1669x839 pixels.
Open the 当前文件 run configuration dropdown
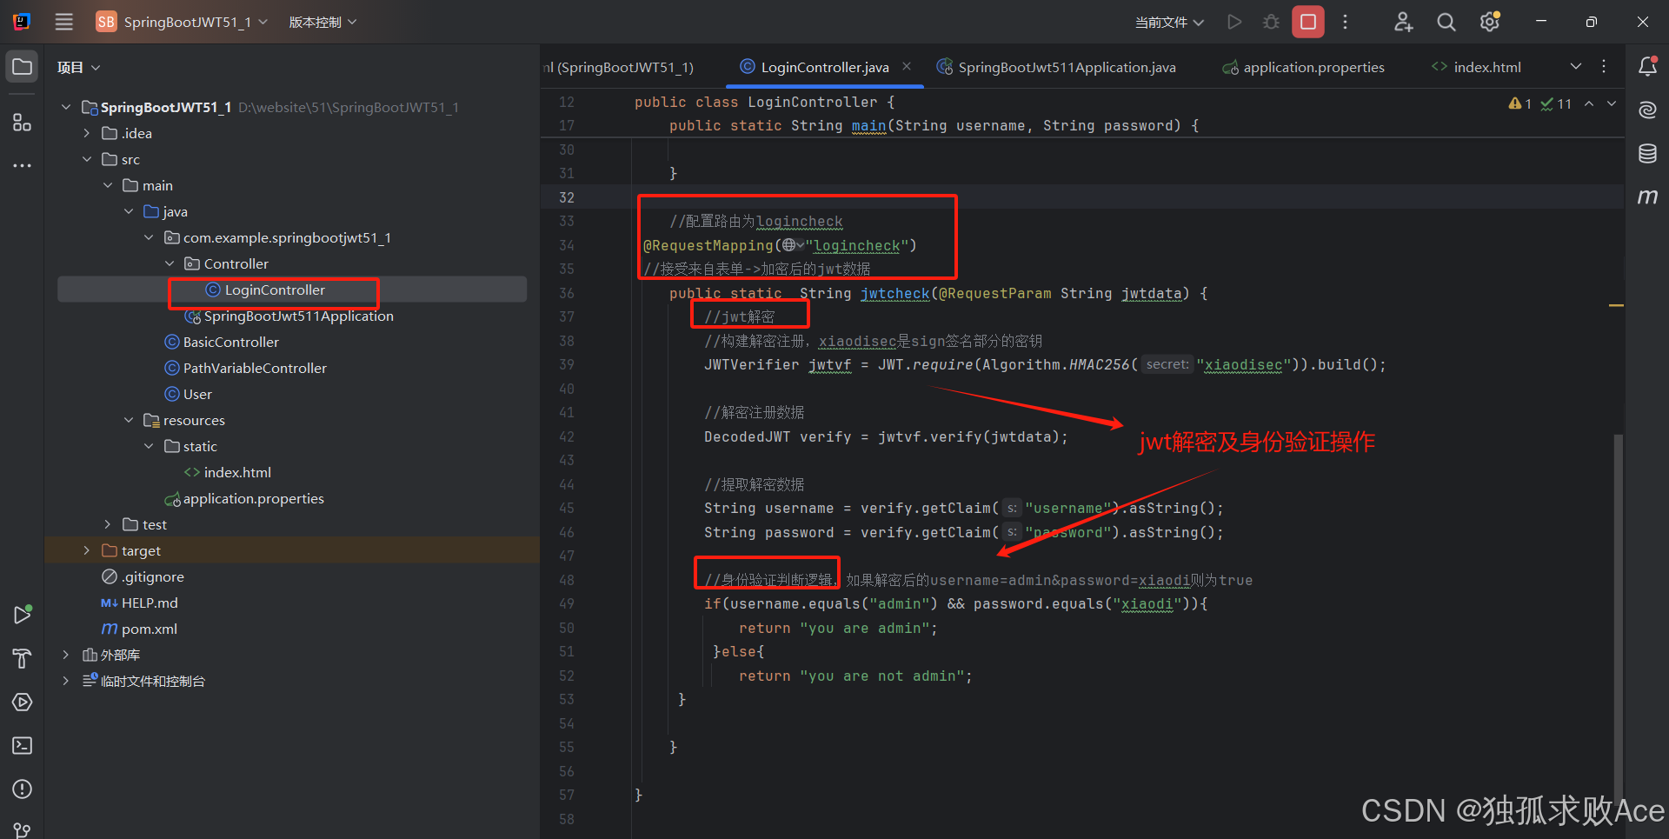point(1169,22)
